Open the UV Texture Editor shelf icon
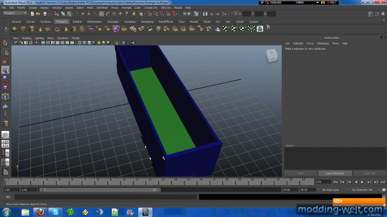Viewport: 387px width, 217px height. tap(260, 29)
